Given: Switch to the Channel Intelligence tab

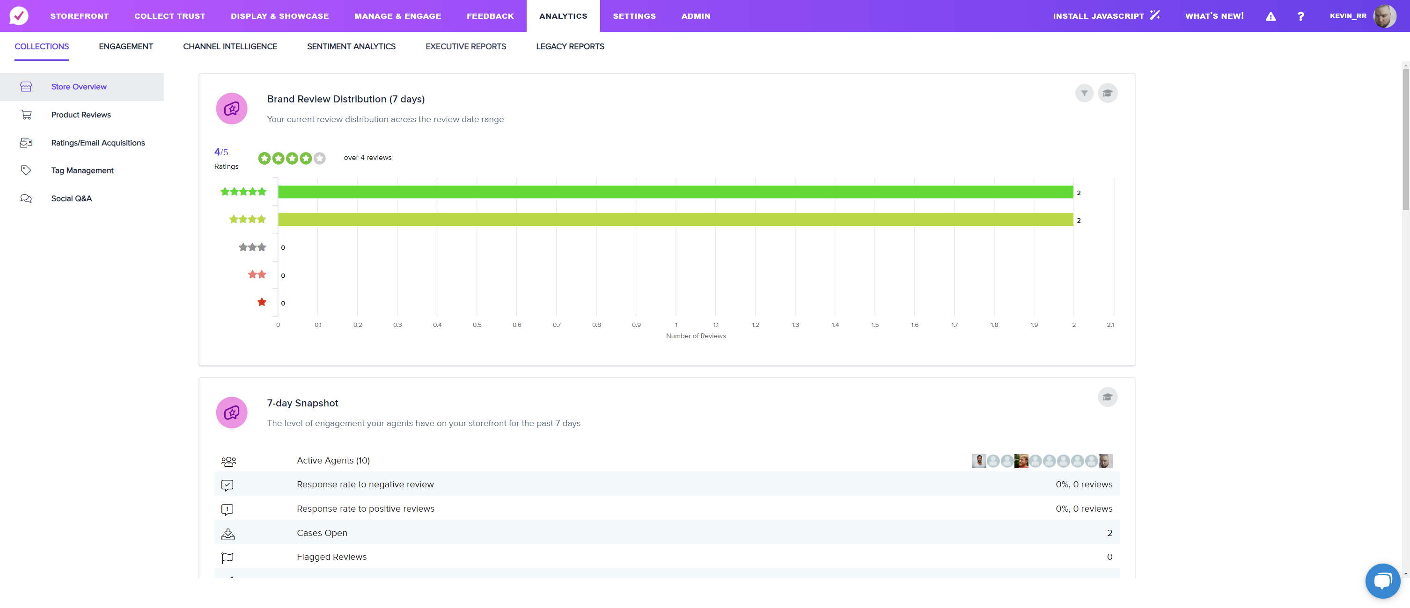Looking at the screenshot, I should 230,46.
